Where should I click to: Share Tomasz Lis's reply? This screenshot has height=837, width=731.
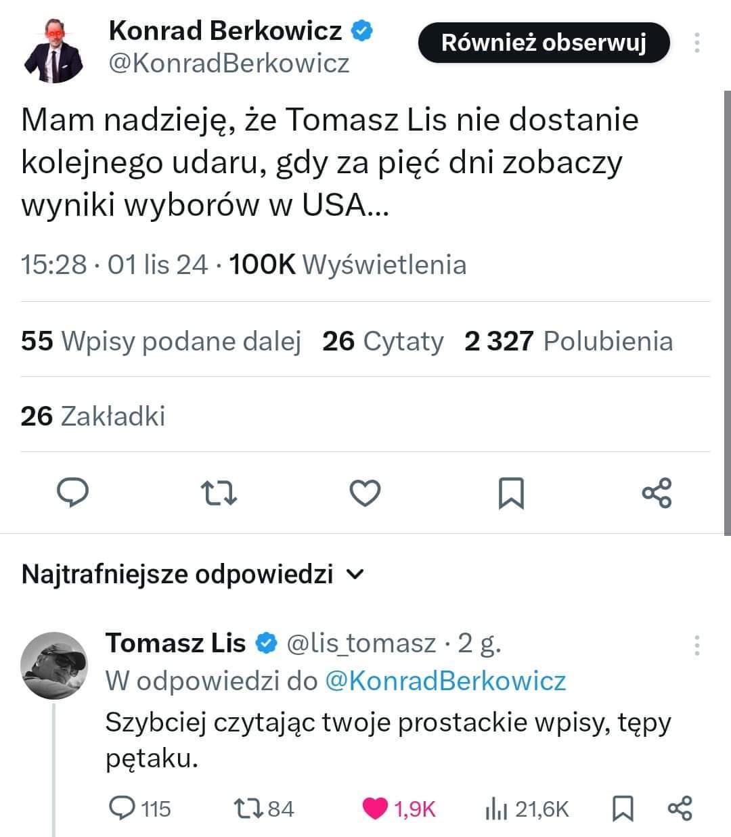click(680, 808)
